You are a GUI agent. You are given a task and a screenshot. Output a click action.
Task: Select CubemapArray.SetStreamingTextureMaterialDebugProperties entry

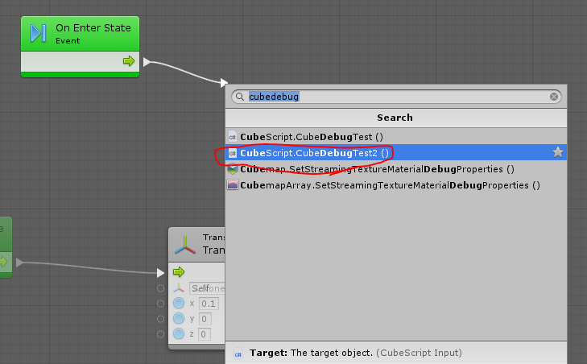pyautogui.click(x=390, y=185)
